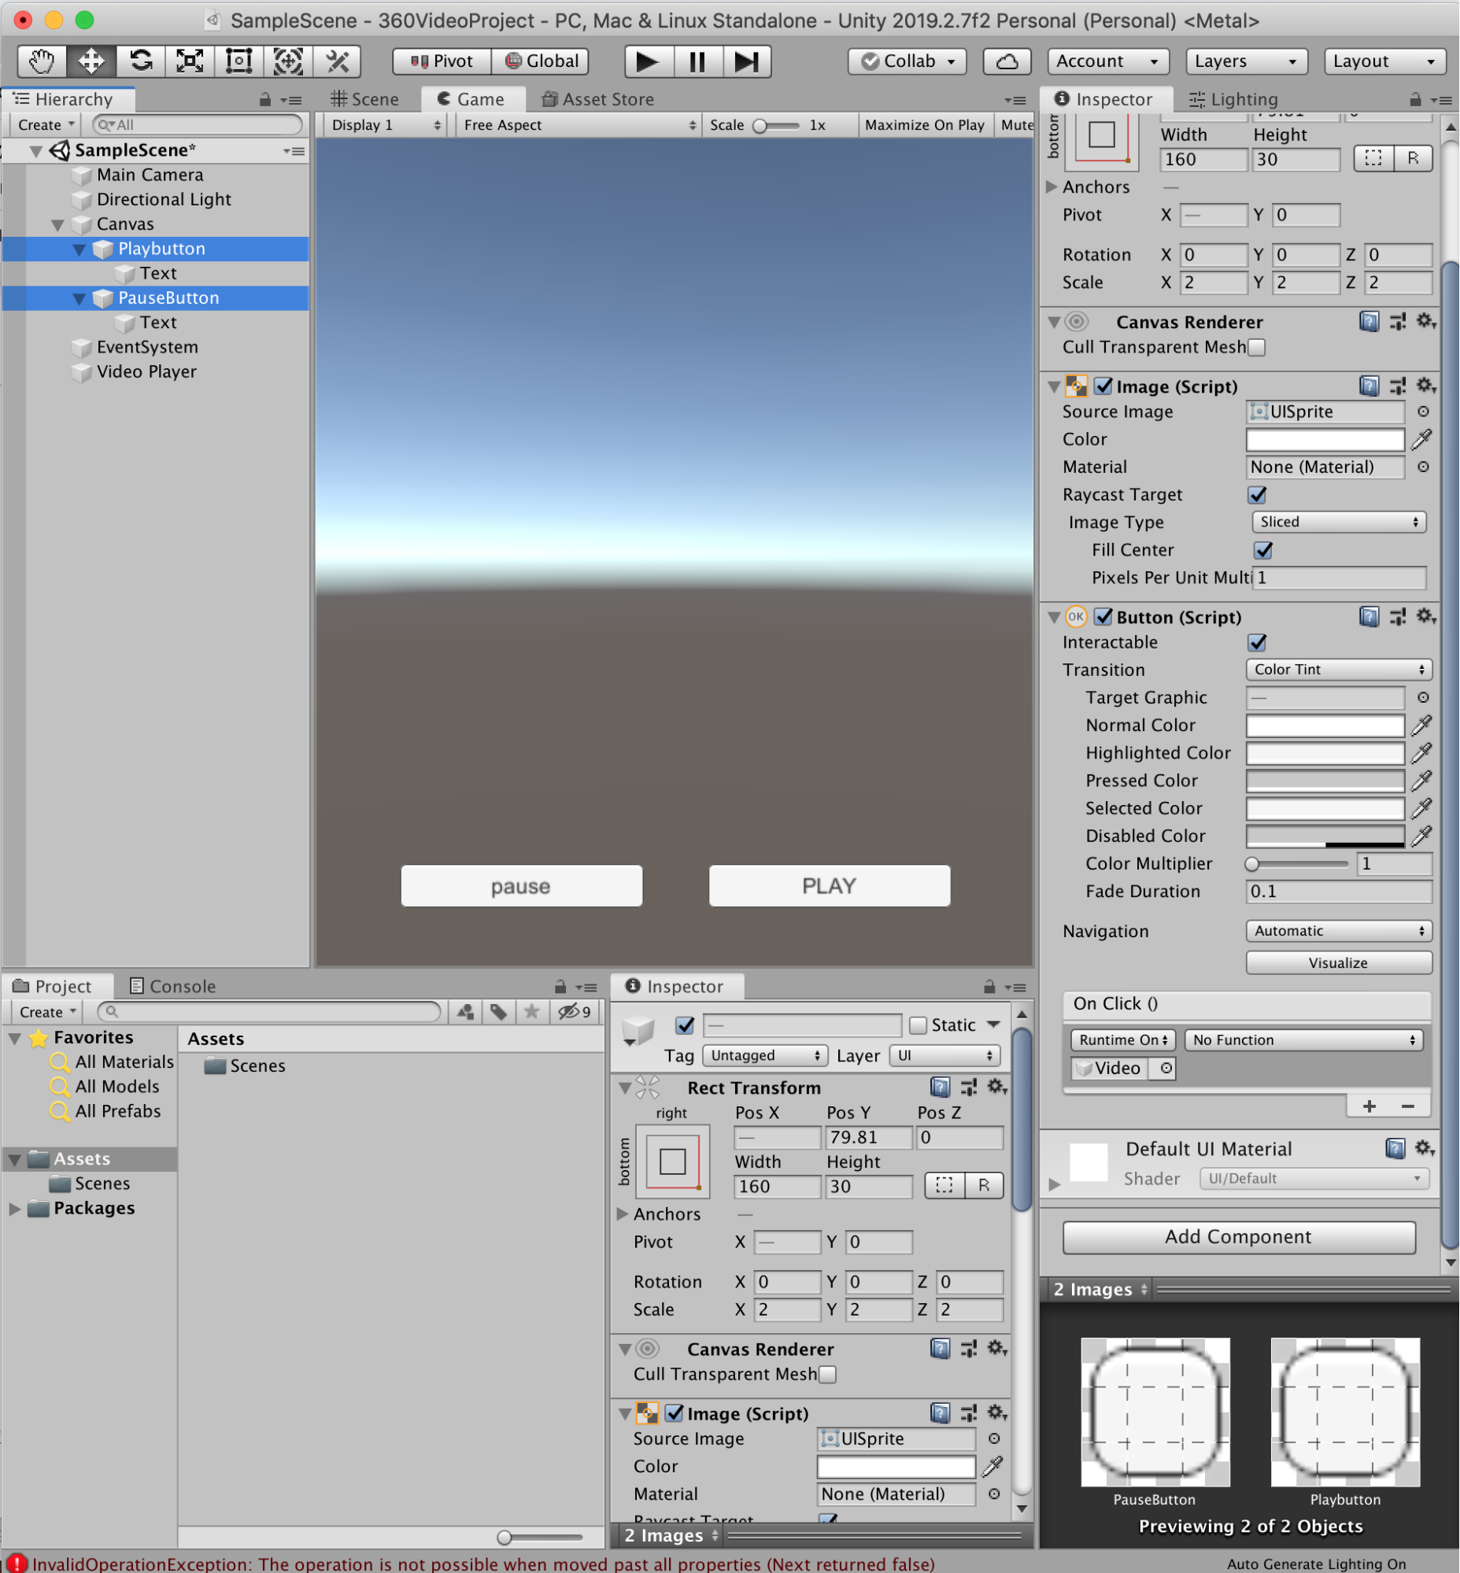Click the Highlighted Color swatch

click(1325, 752)
